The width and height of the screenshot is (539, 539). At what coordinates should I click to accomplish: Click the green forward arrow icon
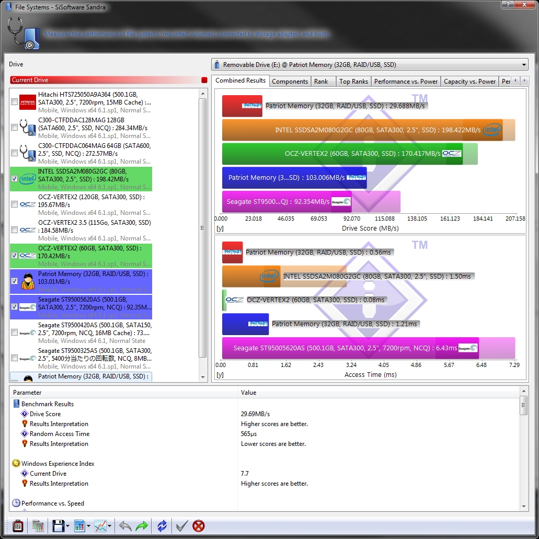coord(142,526)
